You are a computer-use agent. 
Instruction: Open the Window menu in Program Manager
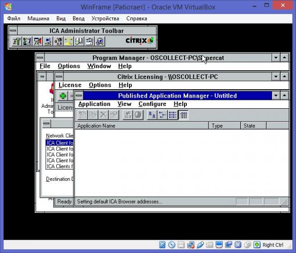coord(99,66)
